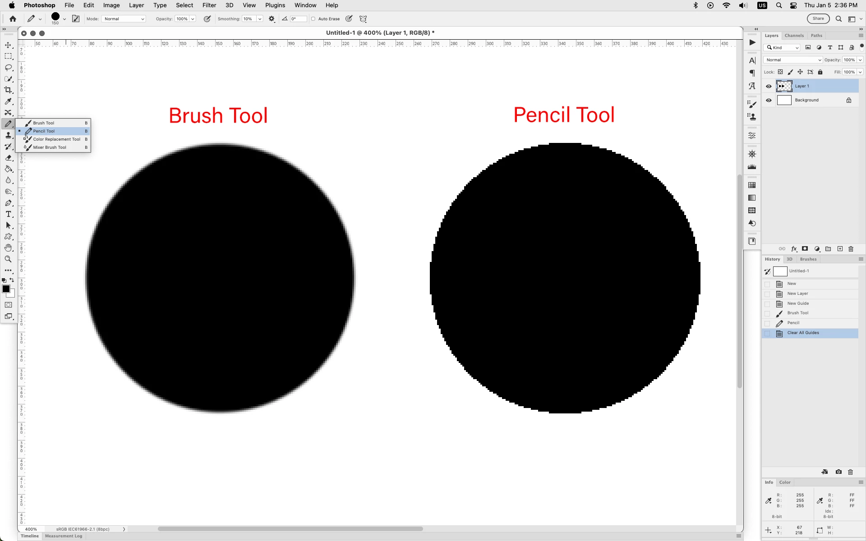Expand the Opacity dropdown in options bar
The width and height of the screenshot is (866, 541).
[193, 19]
